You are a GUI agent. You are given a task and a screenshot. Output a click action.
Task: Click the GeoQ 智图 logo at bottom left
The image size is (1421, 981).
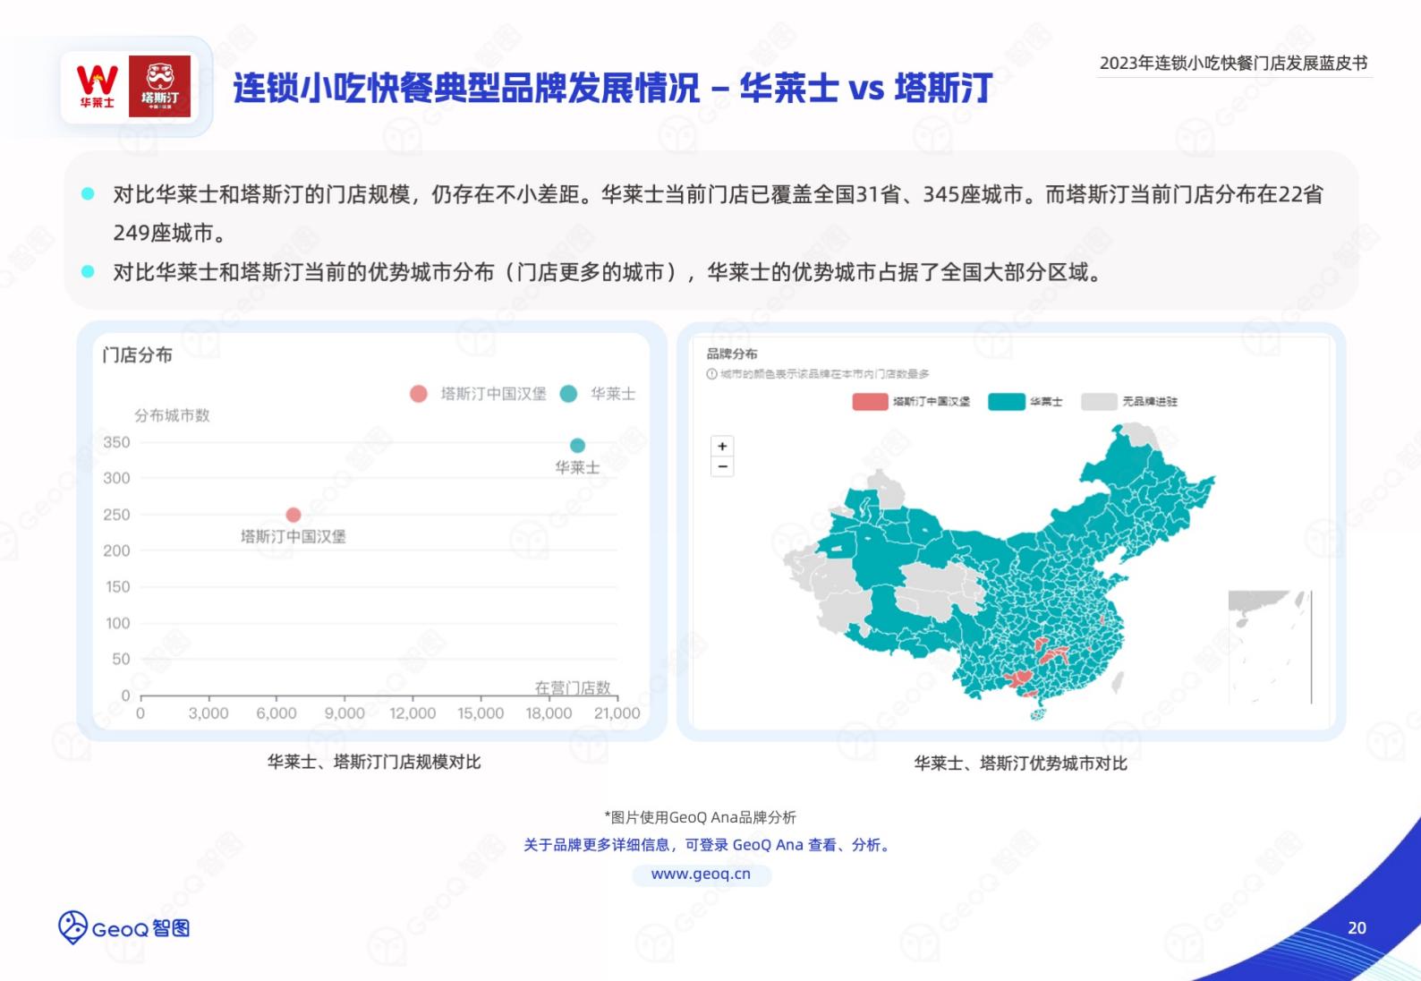point(123,928)
